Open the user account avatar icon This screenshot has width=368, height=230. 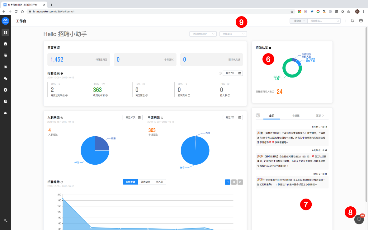coord(361,21)
